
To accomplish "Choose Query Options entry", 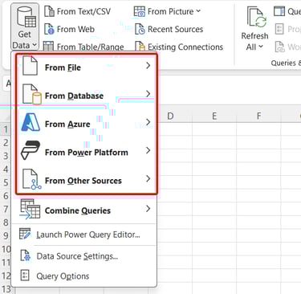I will point(84,276).
